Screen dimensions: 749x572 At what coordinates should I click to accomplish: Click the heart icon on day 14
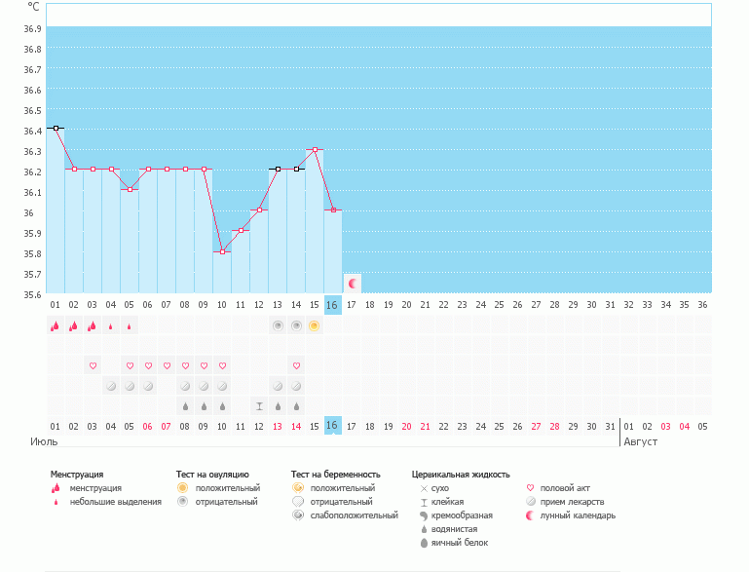[296, 365]
